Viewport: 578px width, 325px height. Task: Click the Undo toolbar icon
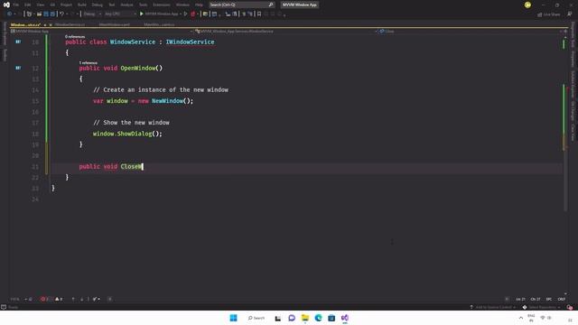(62, 14)
